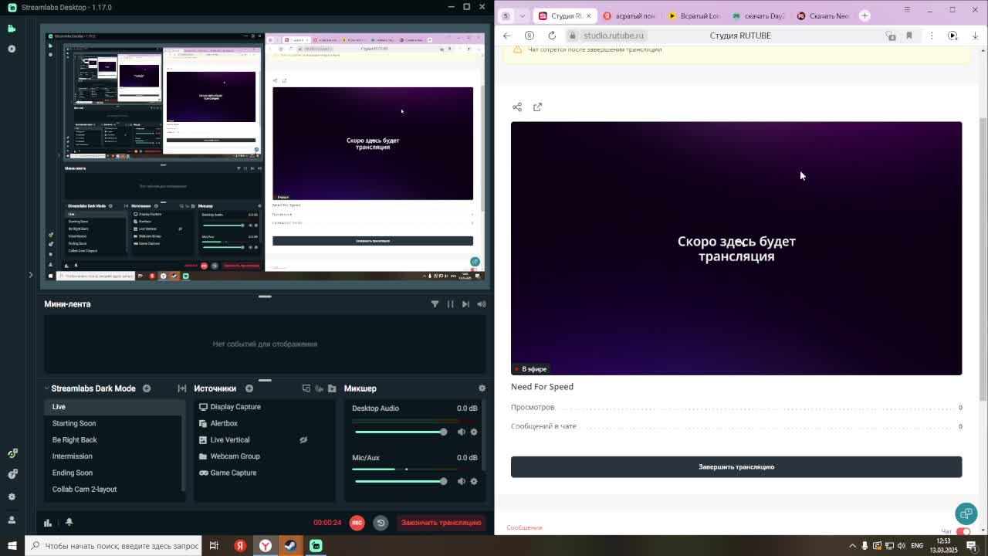
Task: Mute the Мини-лента alert sound
Action: tap(482, 304)
